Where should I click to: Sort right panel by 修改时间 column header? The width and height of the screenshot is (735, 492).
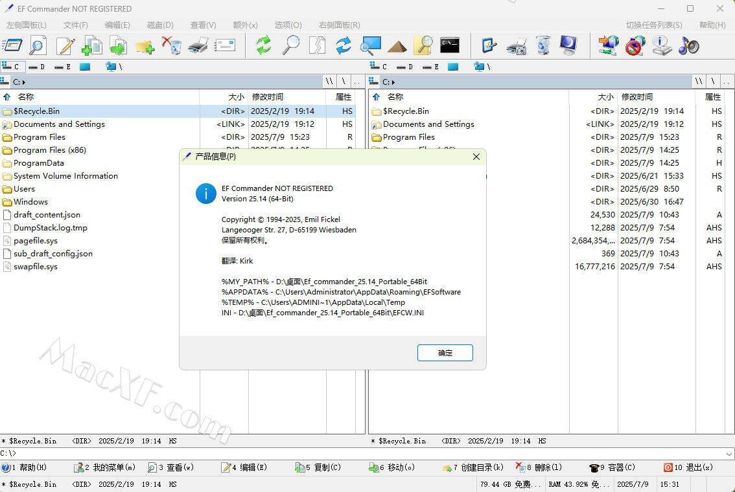pos(636,96)
